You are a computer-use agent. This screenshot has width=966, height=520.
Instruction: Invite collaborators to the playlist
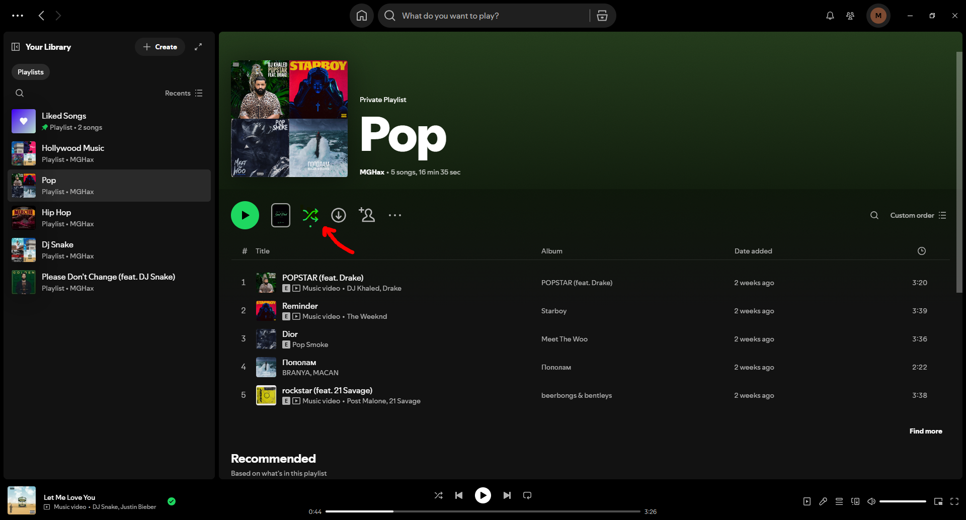(x=367, y=215)
